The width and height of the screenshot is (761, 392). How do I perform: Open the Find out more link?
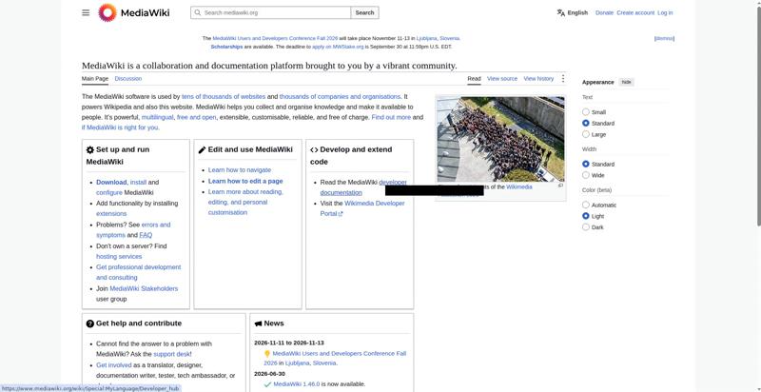[x=391, y=117]
